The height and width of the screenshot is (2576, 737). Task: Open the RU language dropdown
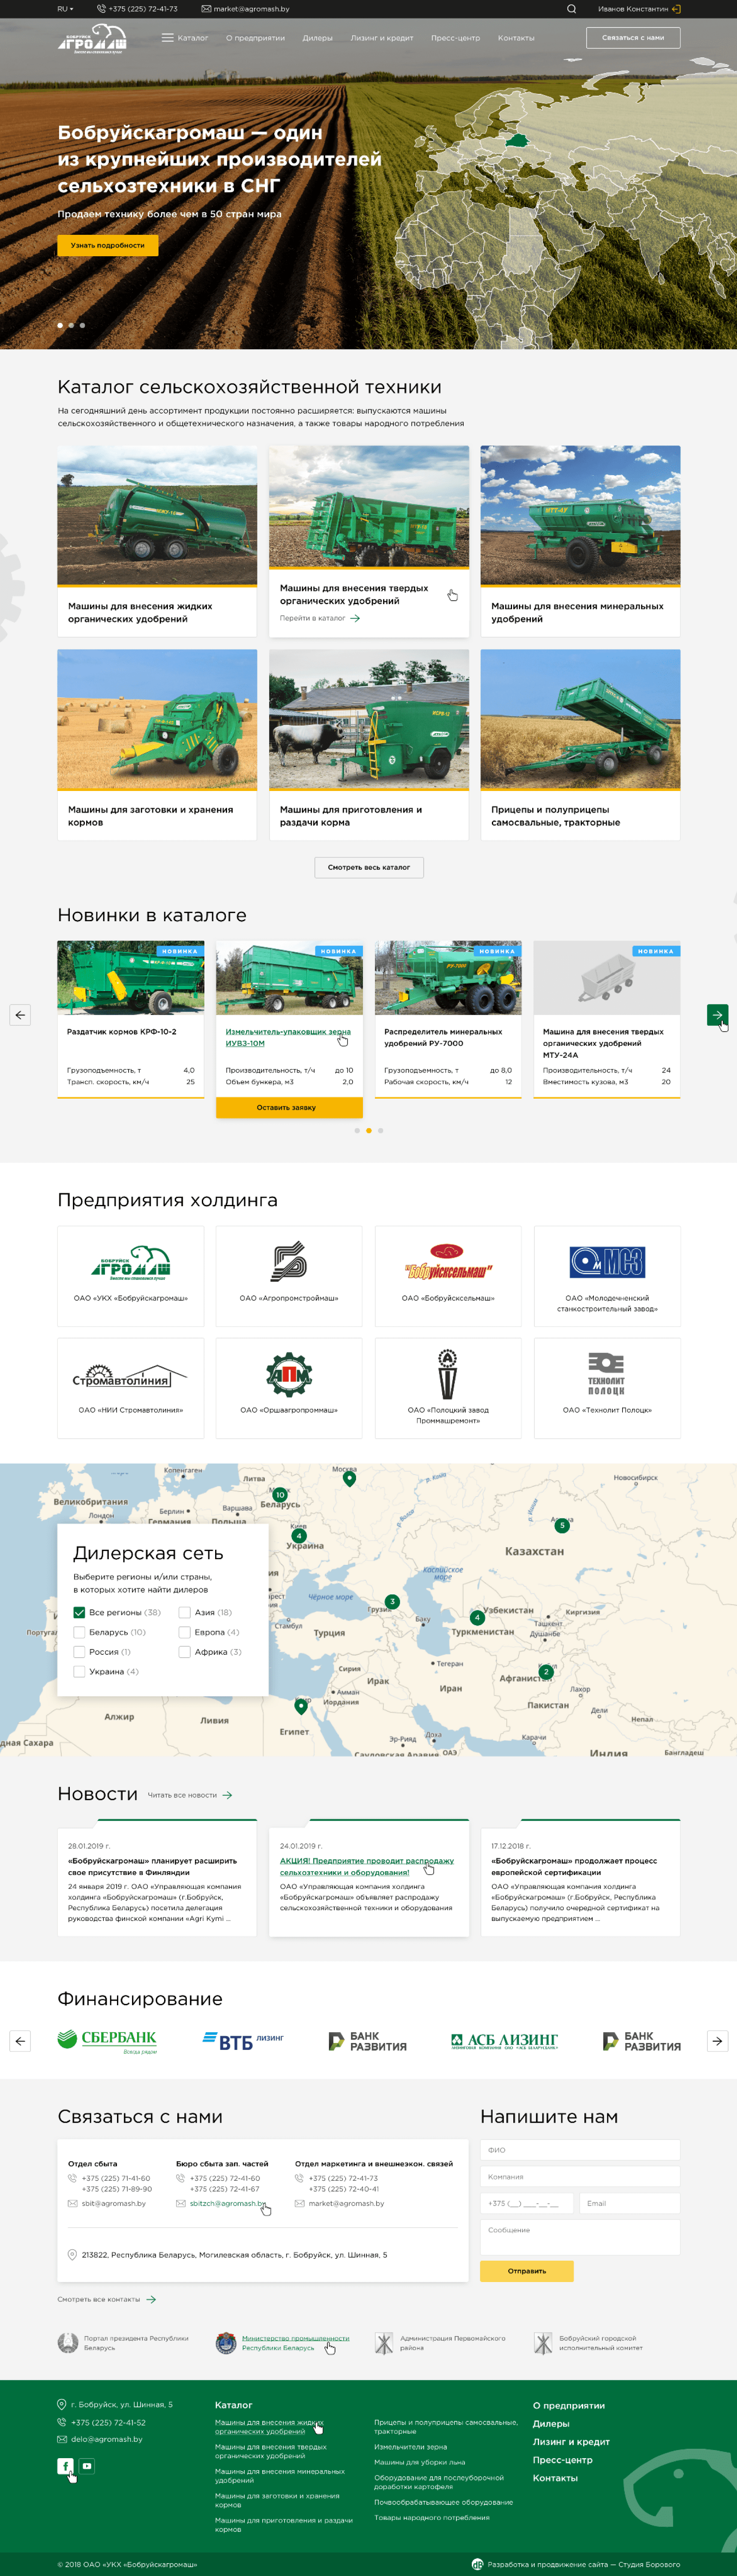coord(65,9)
